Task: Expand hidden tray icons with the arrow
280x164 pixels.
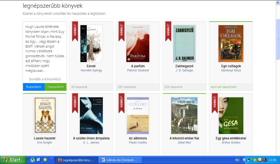Action: coord(244,160)
